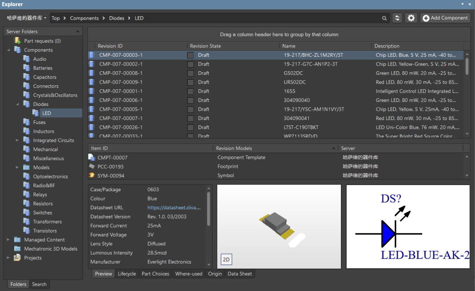Screen dimensions: 475x291
Task: Switch to the Where-used tab
Action: tap(189, 274)
